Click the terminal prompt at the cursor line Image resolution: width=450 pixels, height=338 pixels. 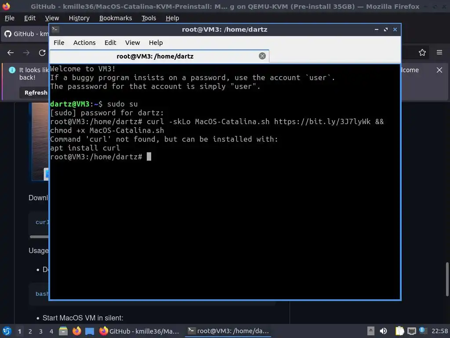click(x=101, y=157)
